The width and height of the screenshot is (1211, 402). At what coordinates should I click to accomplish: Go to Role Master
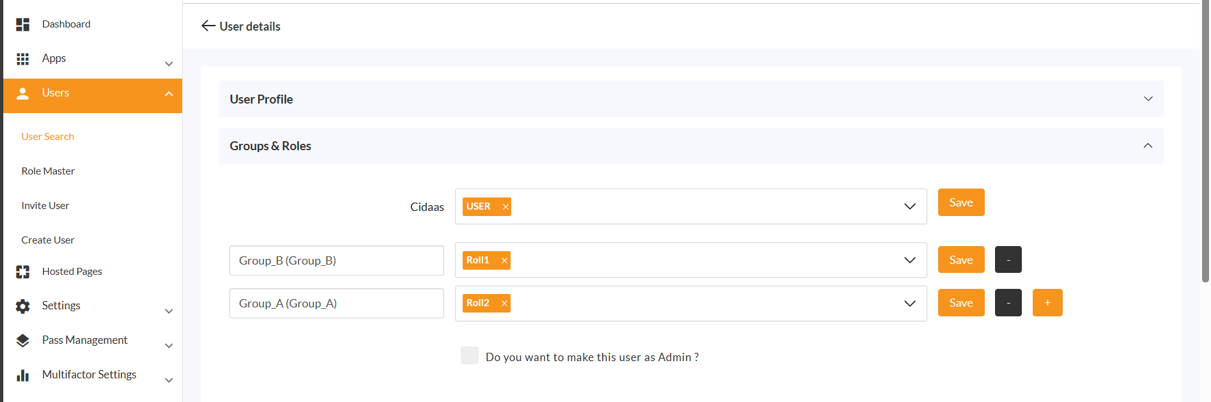[48, 171]
